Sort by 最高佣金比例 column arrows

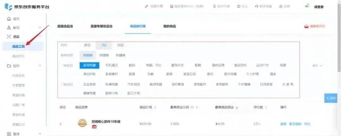pos(197,107)
